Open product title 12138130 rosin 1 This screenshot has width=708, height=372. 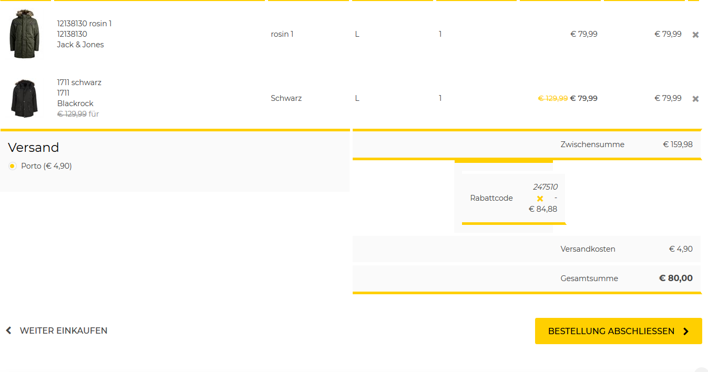pyautogui.click(x=84, y=24)
